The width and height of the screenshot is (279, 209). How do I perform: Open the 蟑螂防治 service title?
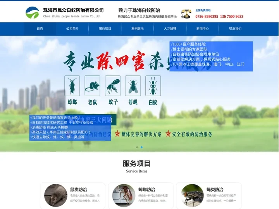147,190
